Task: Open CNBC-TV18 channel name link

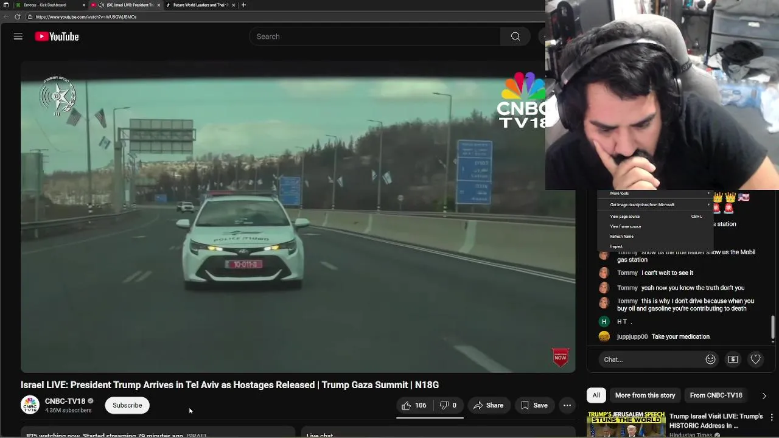Action: [65, 401]
